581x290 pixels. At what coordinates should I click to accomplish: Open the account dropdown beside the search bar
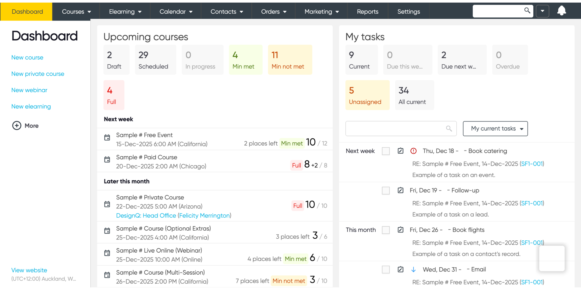tap(542, 11)
